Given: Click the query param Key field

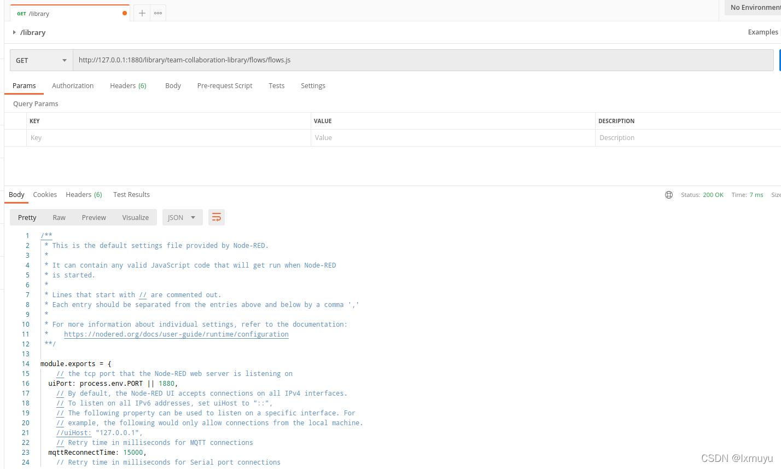Looking at the screenshot, I should (x=168, y=138).
